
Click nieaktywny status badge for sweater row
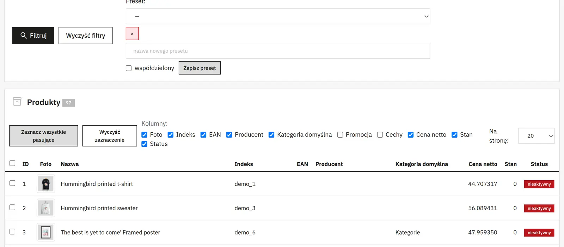[539, 209]
